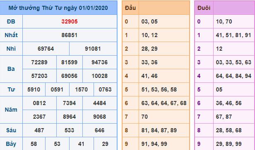Choose Bảy prize number 41
This screenshot has width=255, height=150.
coord(81,144)
